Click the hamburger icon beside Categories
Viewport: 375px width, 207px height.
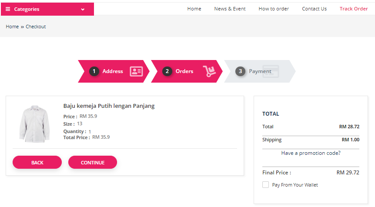tap(8, 9)
